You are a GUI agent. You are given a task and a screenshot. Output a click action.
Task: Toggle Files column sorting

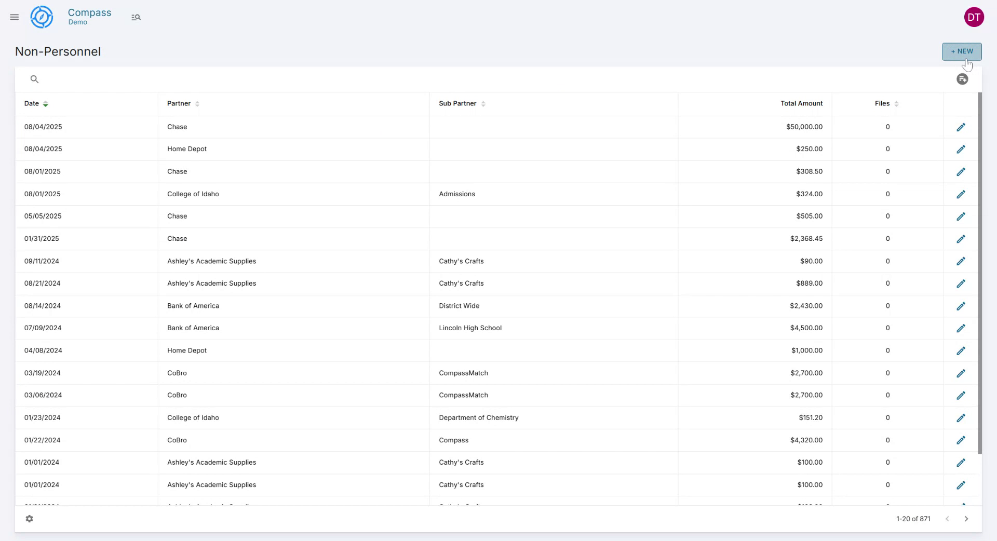897,103
